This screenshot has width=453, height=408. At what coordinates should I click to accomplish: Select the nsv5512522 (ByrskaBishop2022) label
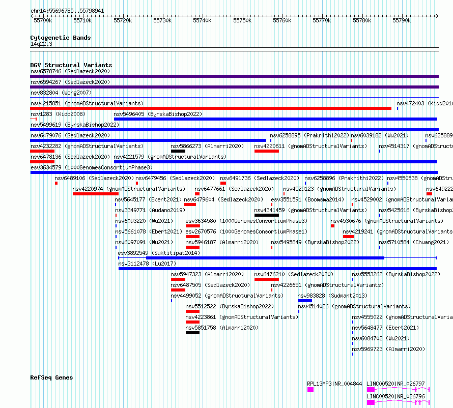[230, 306]
